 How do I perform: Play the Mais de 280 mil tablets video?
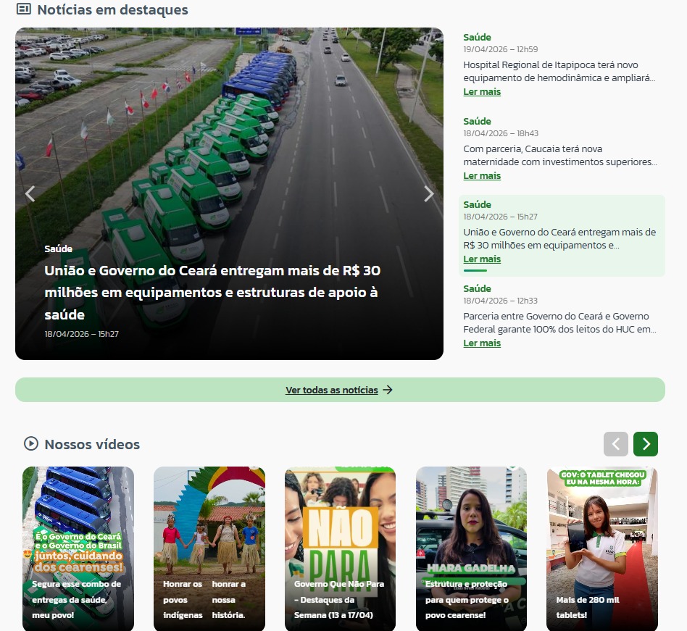601,547
